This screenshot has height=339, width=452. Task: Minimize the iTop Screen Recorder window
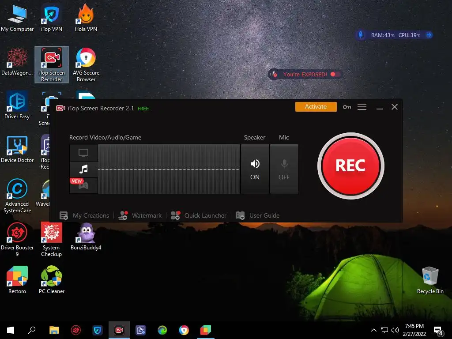click(x=379, y=107)
